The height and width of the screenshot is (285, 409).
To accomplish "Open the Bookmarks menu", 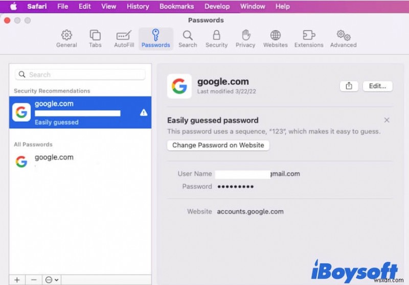I will click(176, 6).
